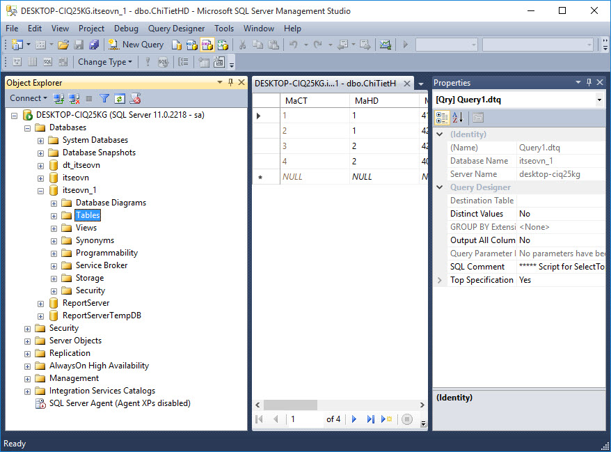Switch Properties to Alphabetical sort

457,118
